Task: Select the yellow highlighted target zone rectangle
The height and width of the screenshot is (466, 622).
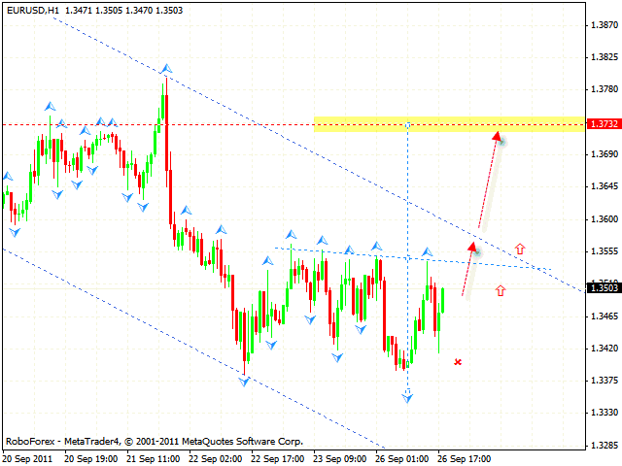Action: [x=449, y=124]
